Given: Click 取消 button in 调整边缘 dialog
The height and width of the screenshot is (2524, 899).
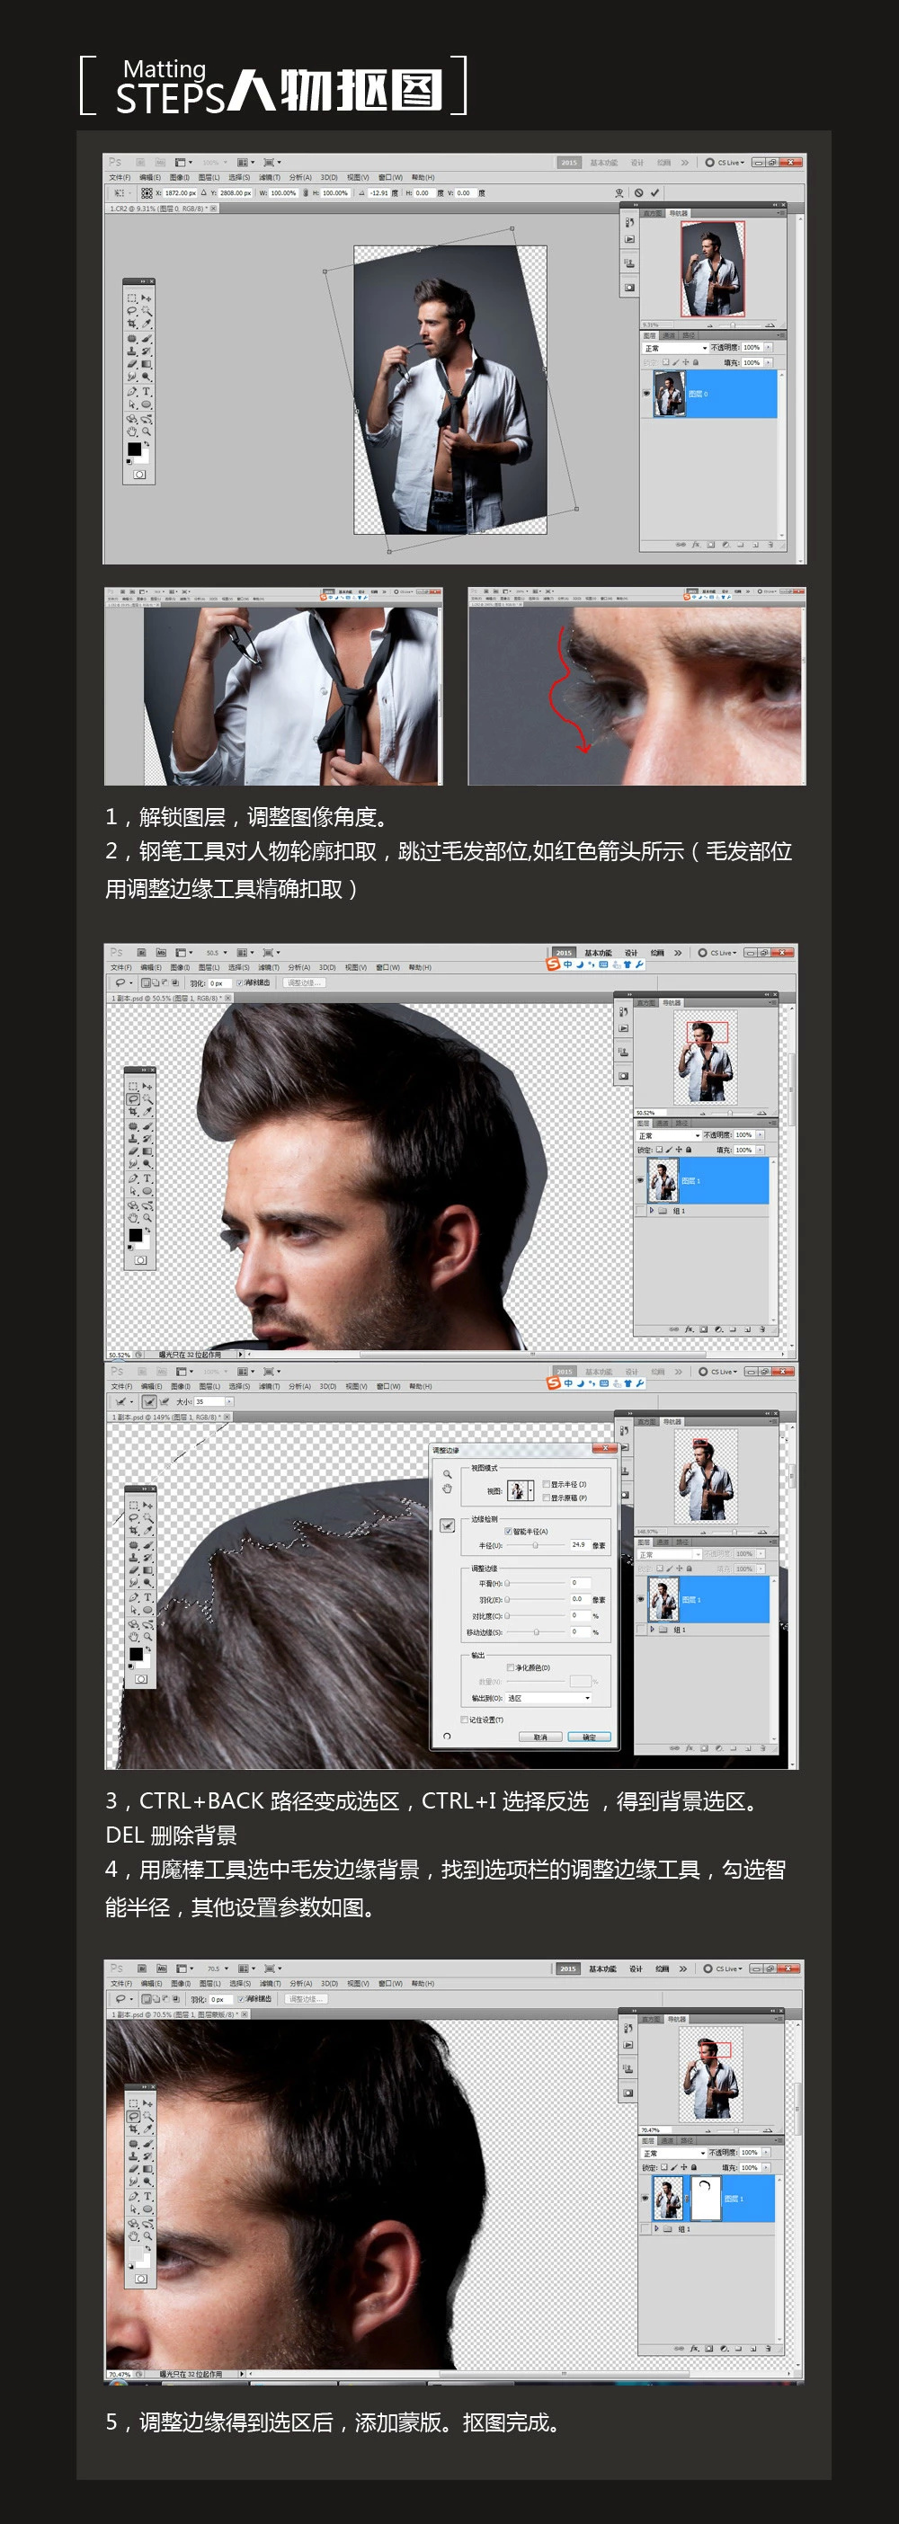Looking at the screenshot, I should 540,1737.
